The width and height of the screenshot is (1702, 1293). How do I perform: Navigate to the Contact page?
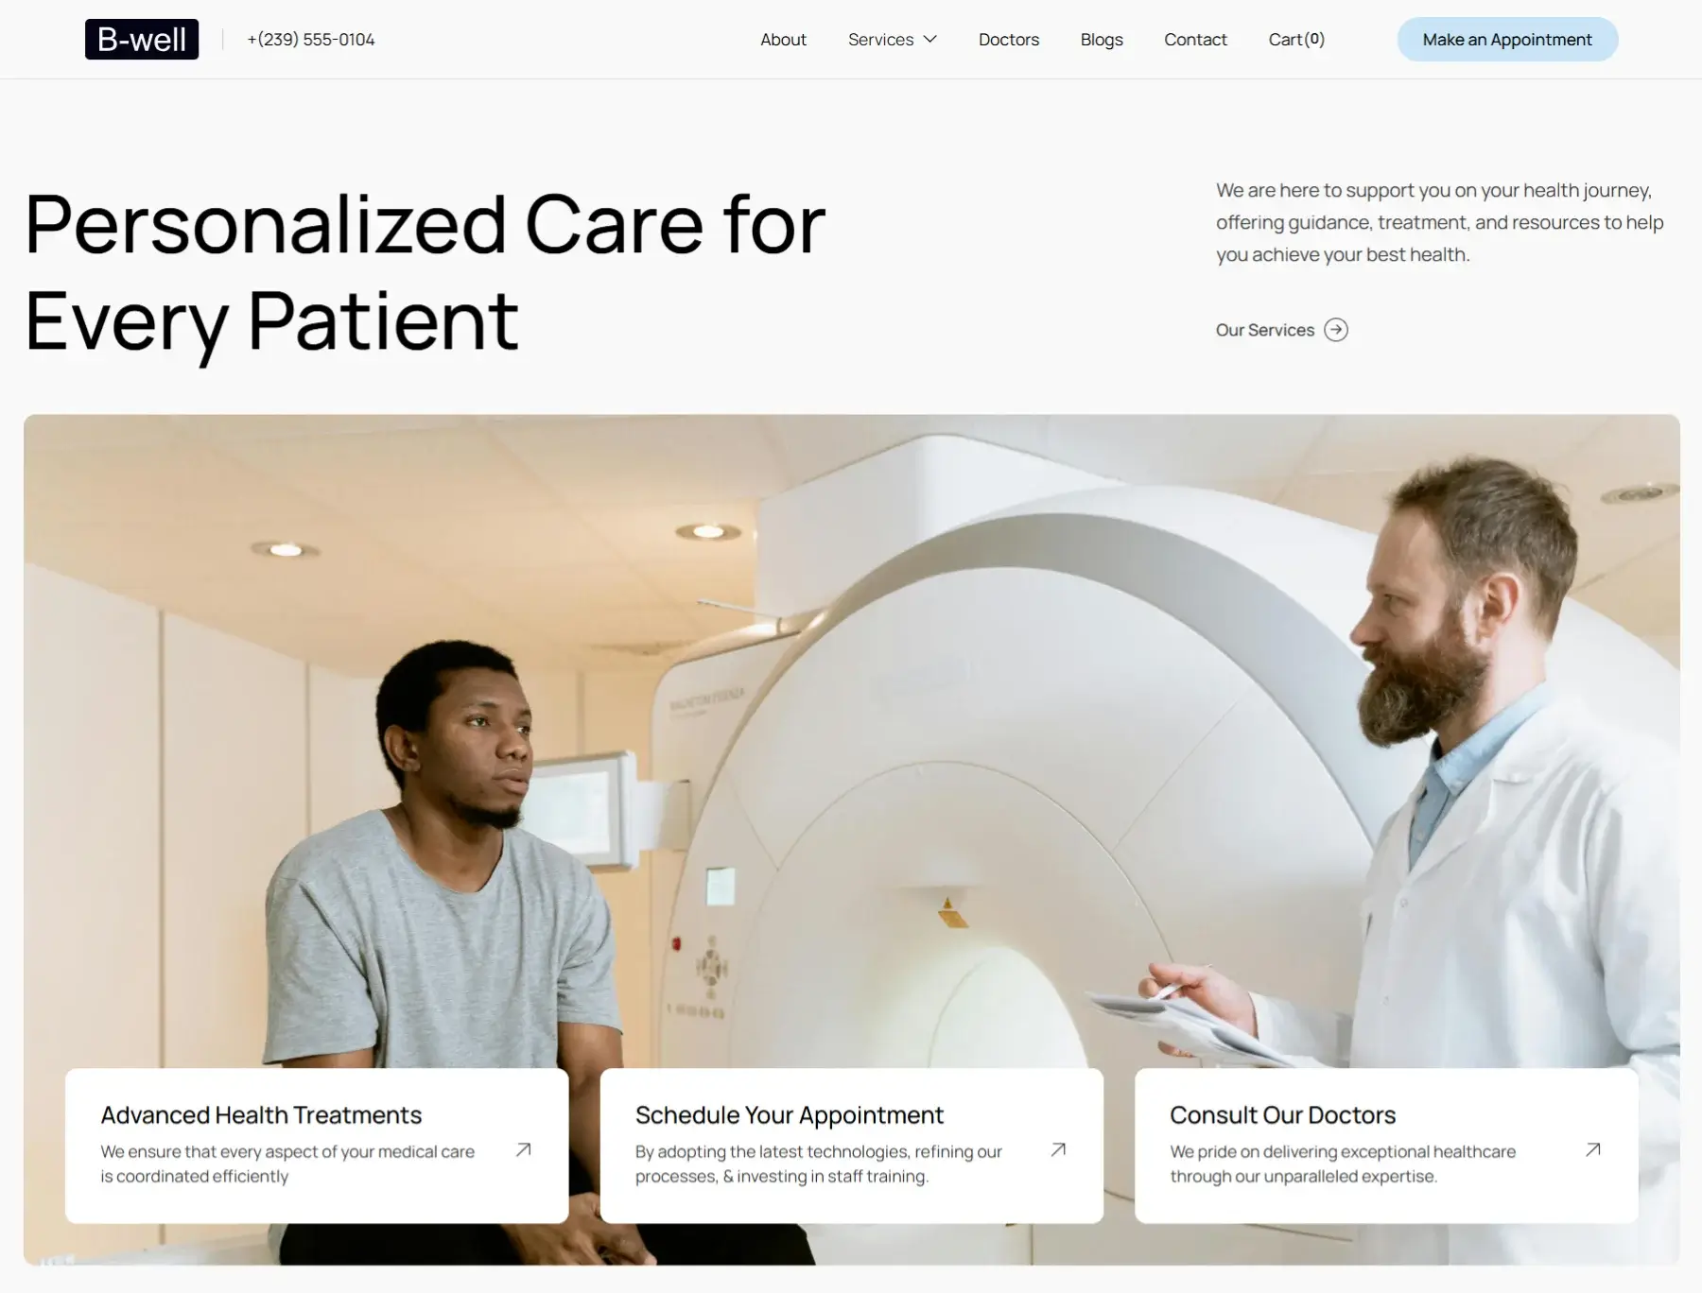[x=1195, y=40]
